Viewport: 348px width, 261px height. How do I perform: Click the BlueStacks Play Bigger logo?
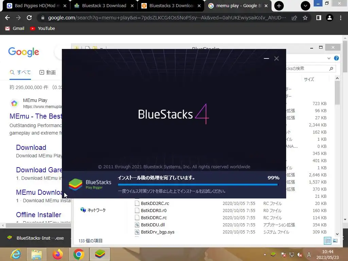coord(90,185)
